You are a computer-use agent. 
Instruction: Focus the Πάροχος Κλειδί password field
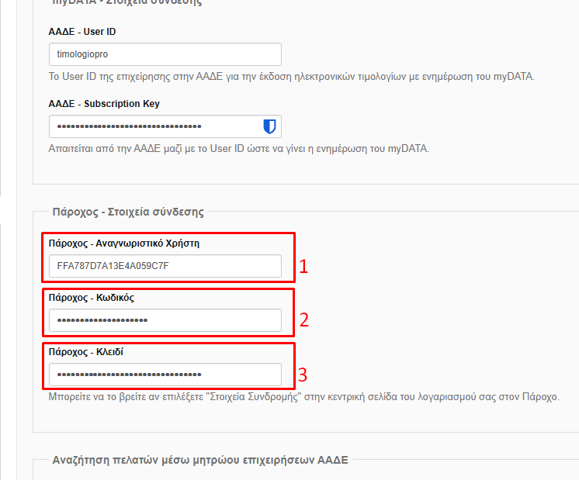pos(165,375)
